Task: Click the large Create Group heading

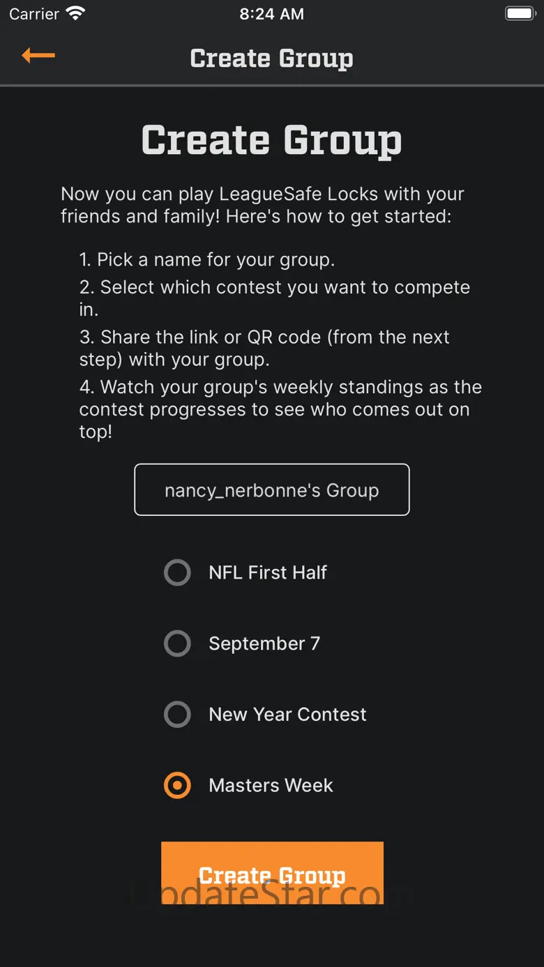Action: coord(272,140)
